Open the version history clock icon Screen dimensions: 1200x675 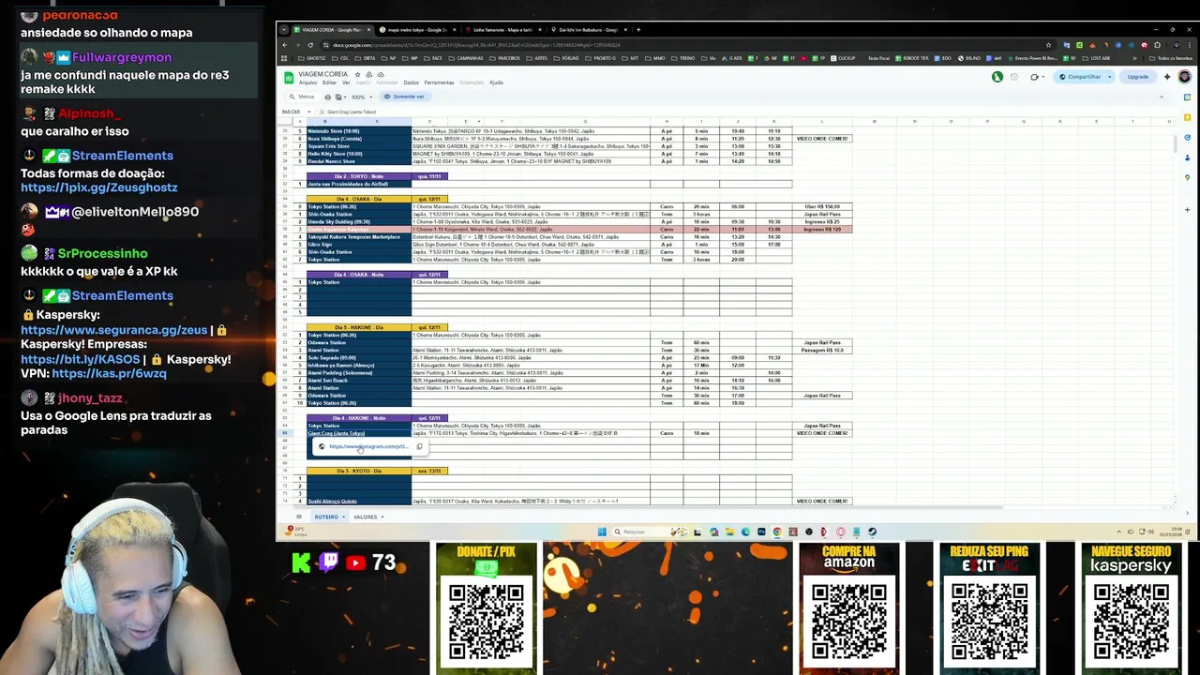[x=1014, y=77]
